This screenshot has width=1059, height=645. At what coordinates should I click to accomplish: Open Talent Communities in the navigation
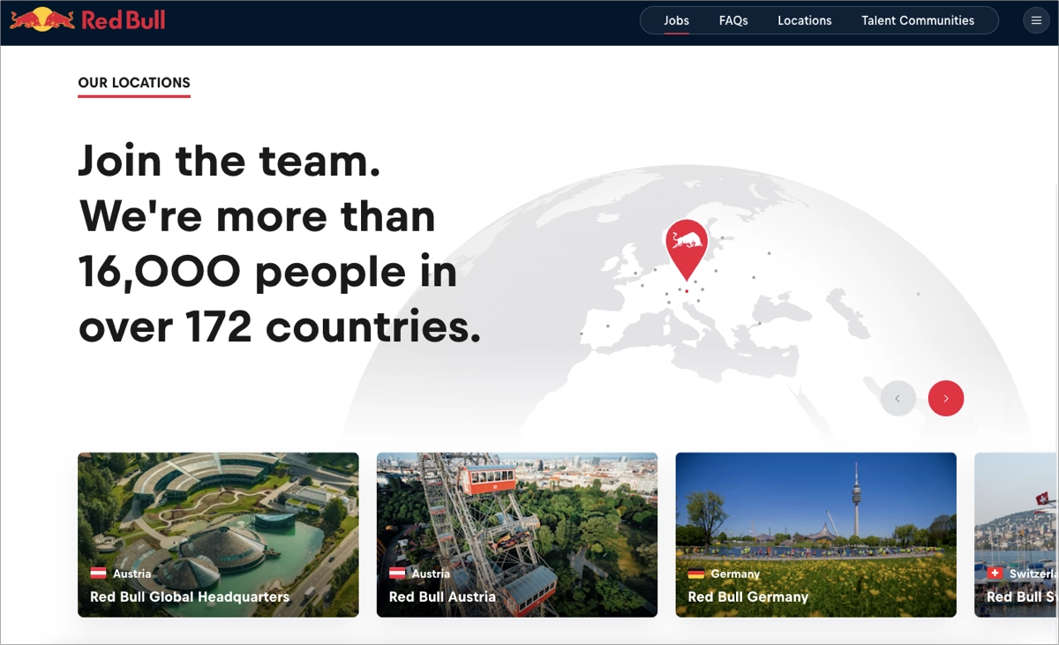(x=920, y=19)
